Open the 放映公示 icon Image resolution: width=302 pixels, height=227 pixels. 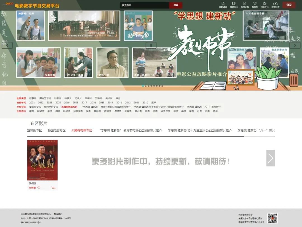tap(234, 5)
